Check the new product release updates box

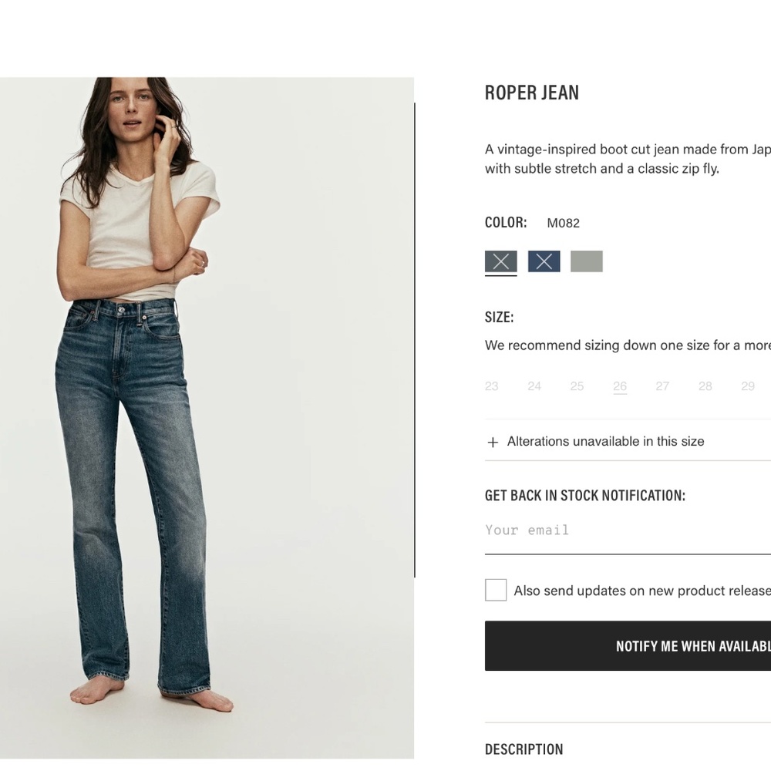(x=496, y=590)
